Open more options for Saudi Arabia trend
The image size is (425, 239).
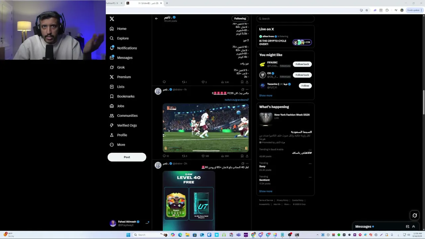[310, 150]
